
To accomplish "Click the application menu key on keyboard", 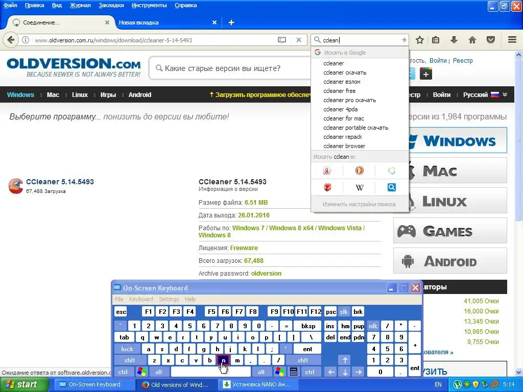I will pos(294,372).
